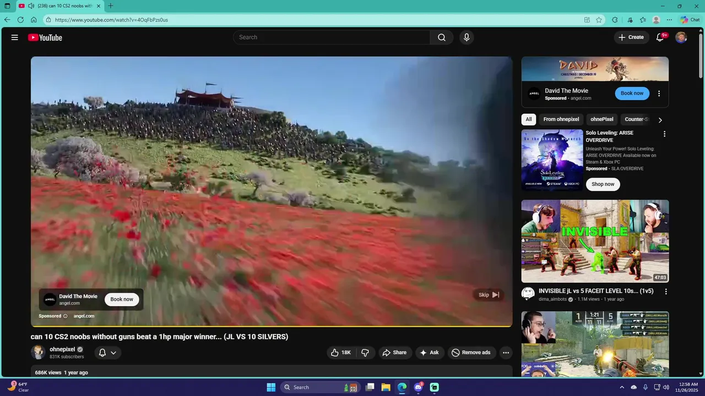Screen dimensions: 705x396
Task: Click Remove ads button
Action: pos(471,353)
